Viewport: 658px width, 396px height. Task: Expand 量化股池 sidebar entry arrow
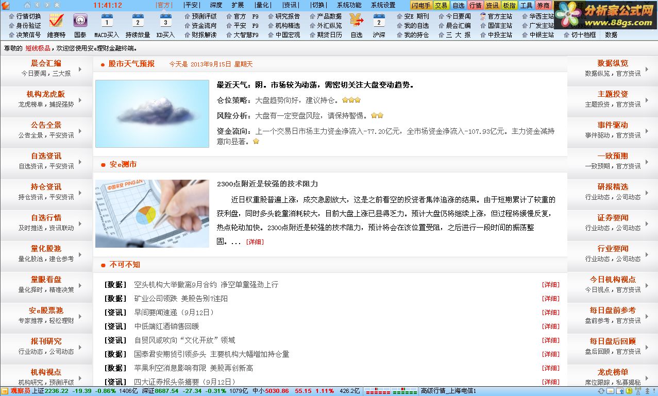[x=80, y=254]
